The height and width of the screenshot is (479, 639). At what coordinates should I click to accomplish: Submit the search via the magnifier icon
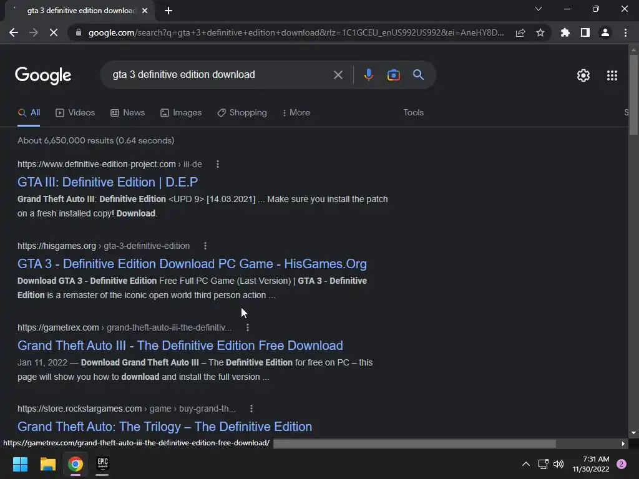point(418,75)
